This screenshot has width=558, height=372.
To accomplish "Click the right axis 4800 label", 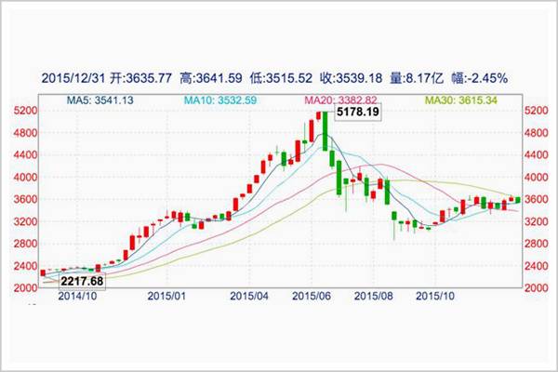I will point(537,133).
